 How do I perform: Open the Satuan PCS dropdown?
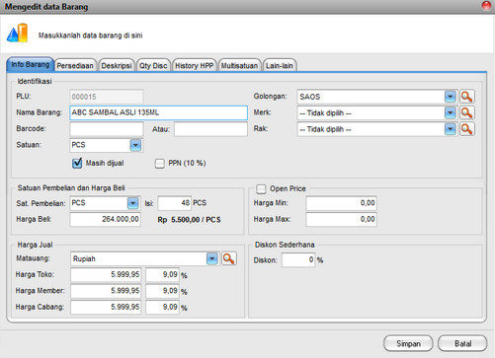coord(135,145)
